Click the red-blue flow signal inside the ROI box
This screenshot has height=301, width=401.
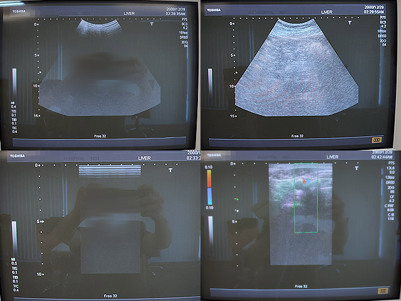click(x=306, y=181)
